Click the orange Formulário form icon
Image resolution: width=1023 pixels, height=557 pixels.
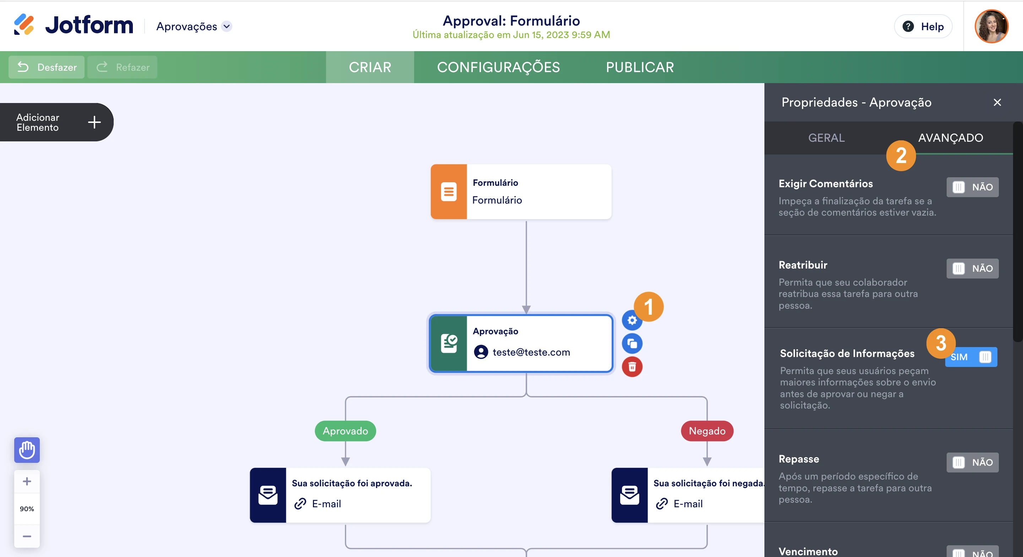[448, 191]
